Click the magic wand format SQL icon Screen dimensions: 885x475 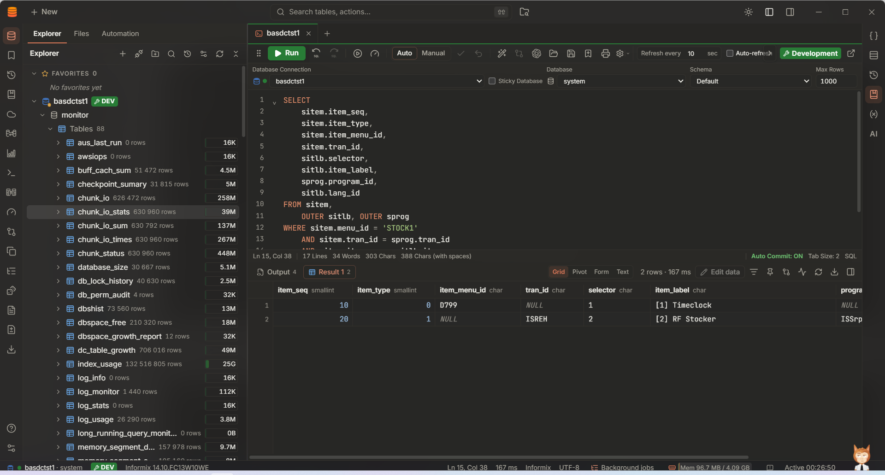(501, 53)
